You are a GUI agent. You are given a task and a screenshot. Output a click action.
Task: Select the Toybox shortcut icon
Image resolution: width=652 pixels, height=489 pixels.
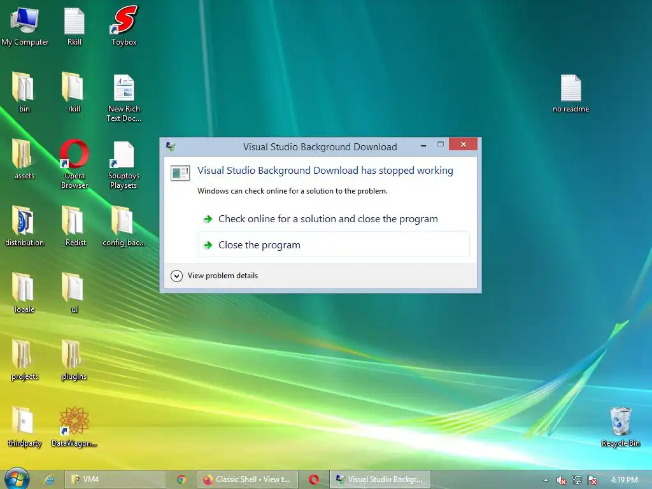point(124,25)
